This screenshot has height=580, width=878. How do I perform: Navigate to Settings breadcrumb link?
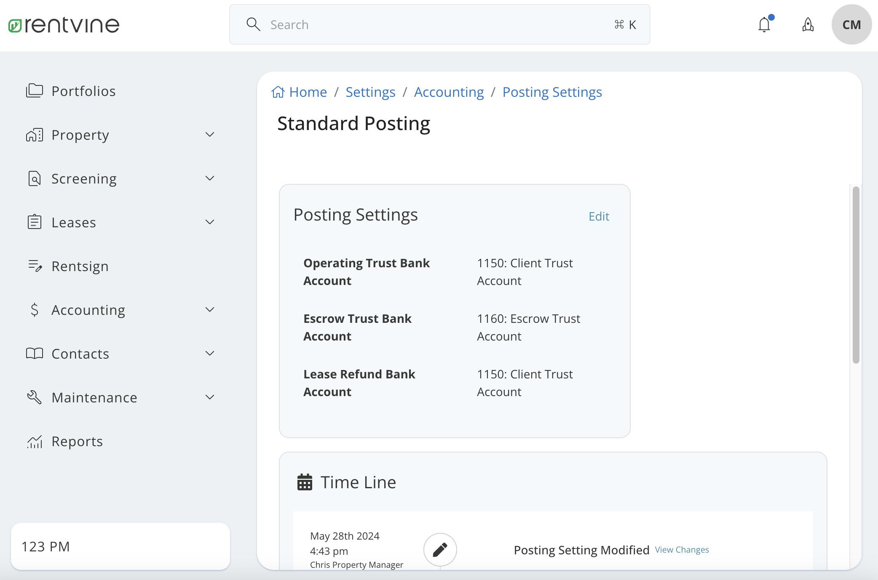370,92
